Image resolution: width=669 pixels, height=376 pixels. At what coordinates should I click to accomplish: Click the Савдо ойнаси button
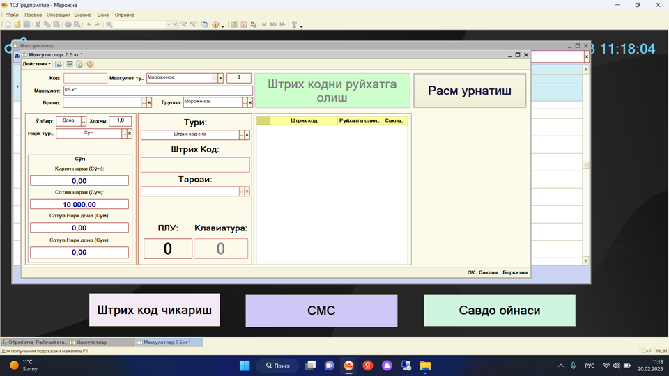499,311
